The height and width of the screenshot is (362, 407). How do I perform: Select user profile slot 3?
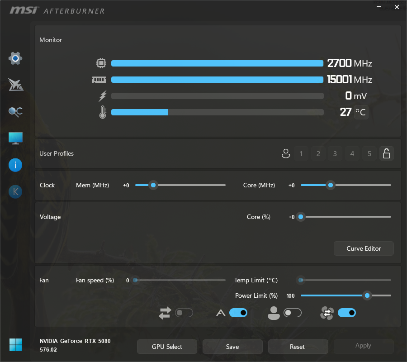[x=335, y=153]
